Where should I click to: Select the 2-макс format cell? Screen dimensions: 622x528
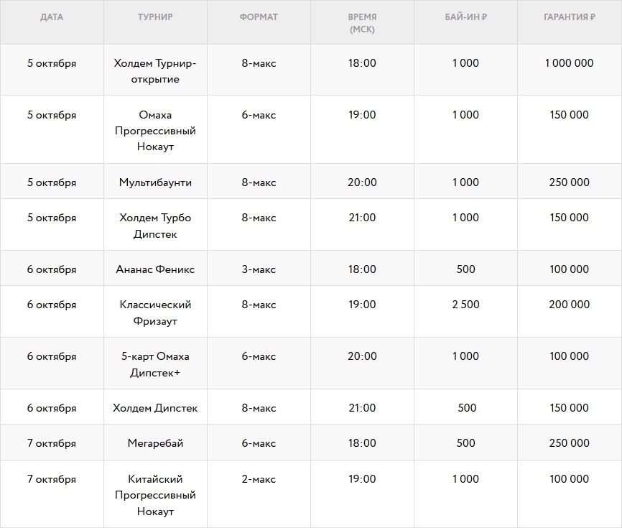pos(259,479)
